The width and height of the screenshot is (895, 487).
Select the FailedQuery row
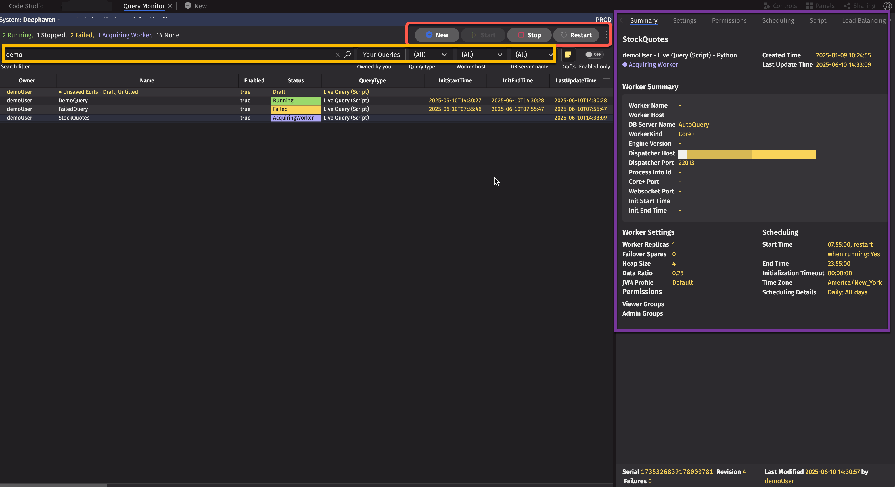[73, 109]
